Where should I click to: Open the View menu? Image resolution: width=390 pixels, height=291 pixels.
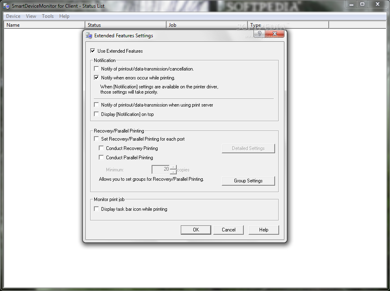(31, 16)
